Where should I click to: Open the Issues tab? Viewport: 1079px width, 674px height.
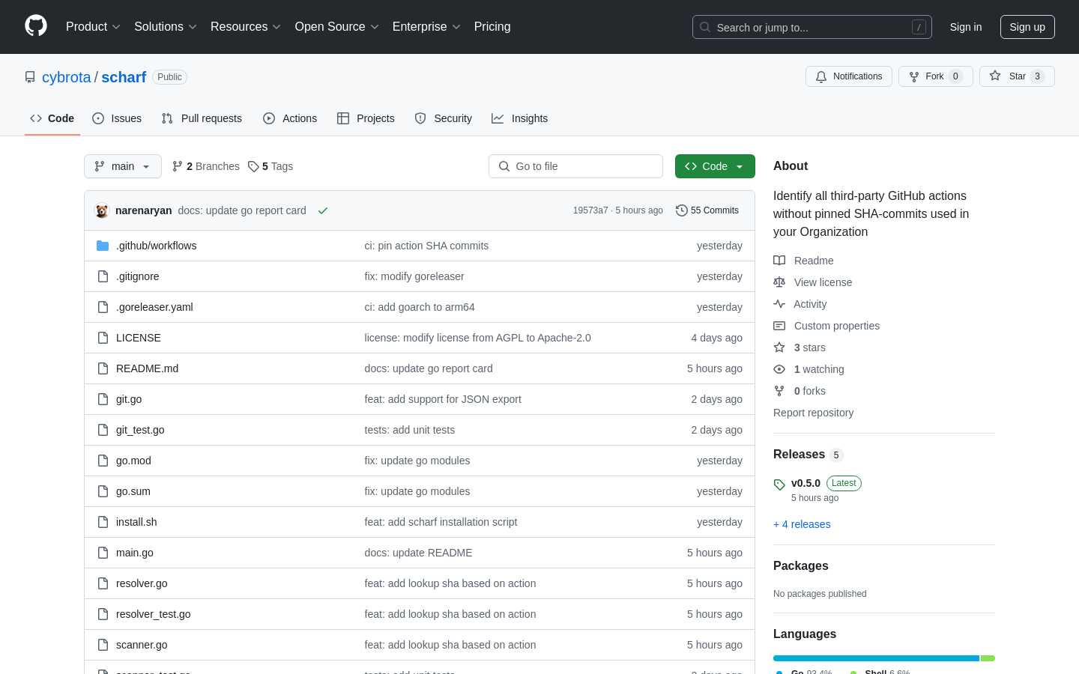click(x=117, y=118)
